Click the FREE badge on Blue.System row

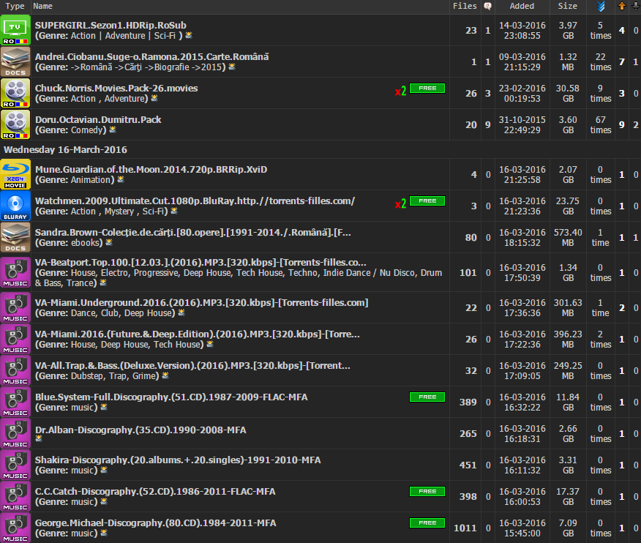427,397
